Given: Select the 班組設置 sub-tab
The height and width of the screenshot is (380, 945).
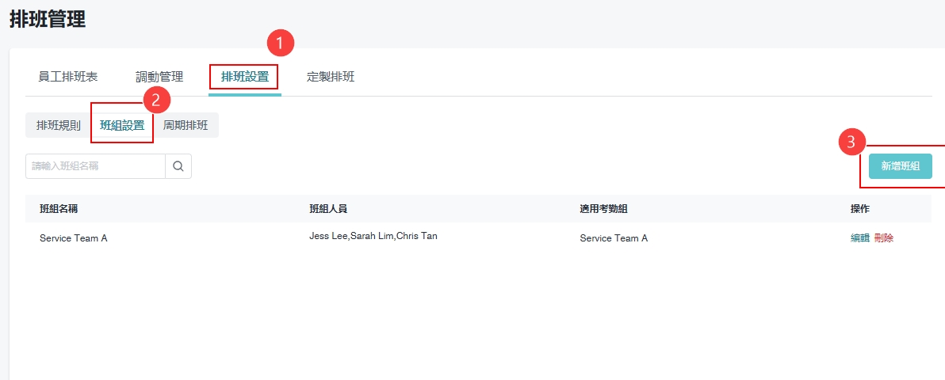Looking at the screenshot, I should tap(122, 125).
